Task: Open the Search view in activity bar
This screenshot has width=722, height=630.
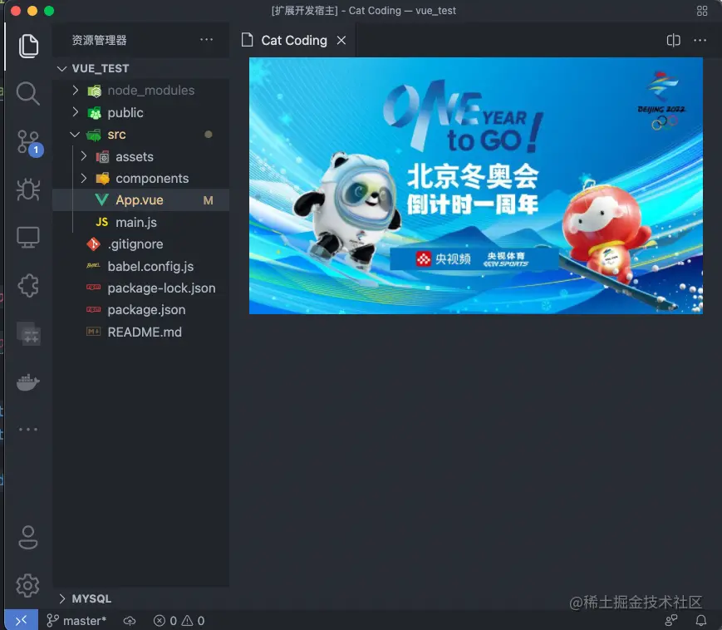Action: tap(28, 93)
